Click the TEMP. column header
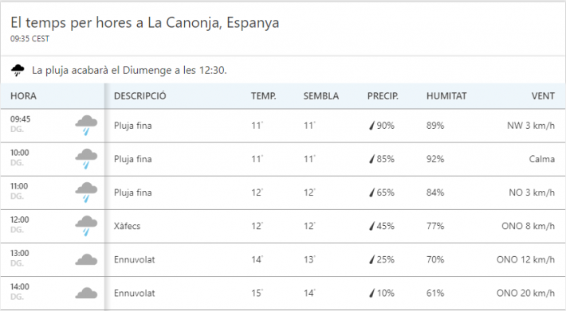This screenshot has height=311, width=566. point(264,96)
